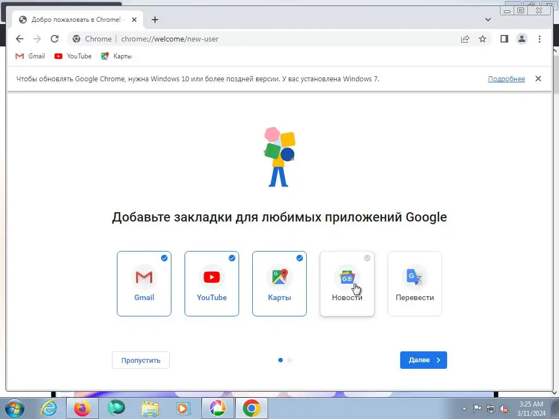Open the Карты bookmark in bookmarks bar

(117, 56)
